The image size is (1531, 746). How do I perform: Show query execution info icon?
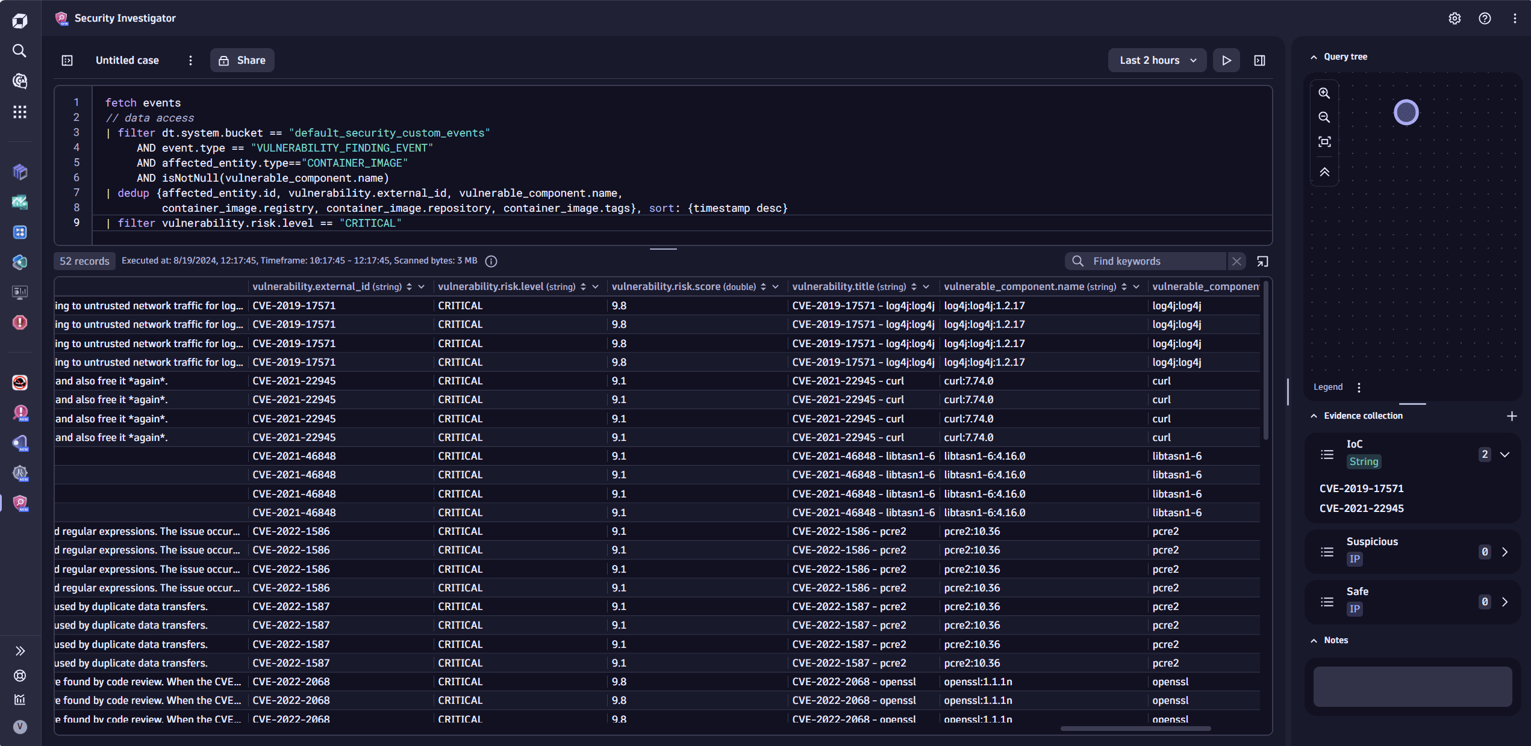click(491, 261)
